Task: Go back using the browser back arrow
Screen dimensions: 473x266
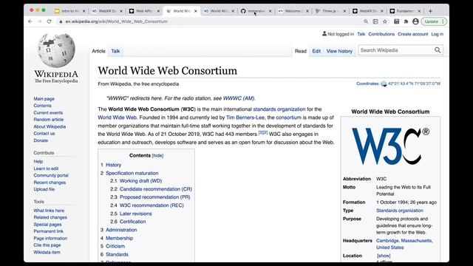Action: (x=30, y=21)
